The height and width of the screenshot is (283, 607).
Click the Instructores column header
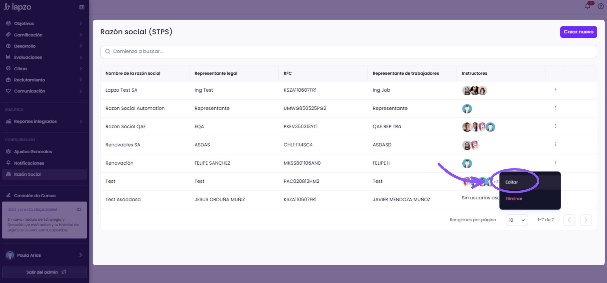click(474, 73)
